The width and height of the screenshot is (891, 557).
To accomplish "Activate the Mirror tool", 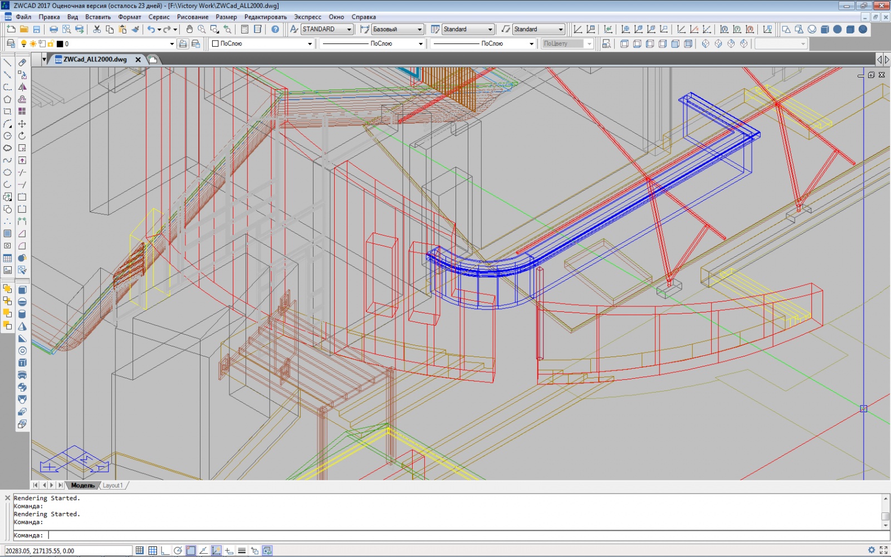I will [22, 87].
